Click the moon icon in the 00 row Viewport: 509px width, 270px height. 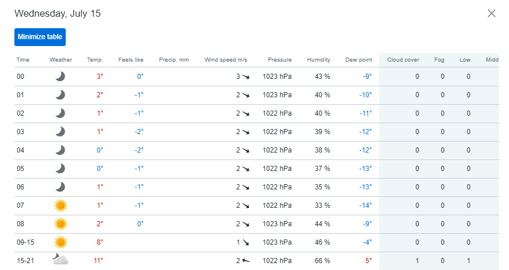pos(61,77)
